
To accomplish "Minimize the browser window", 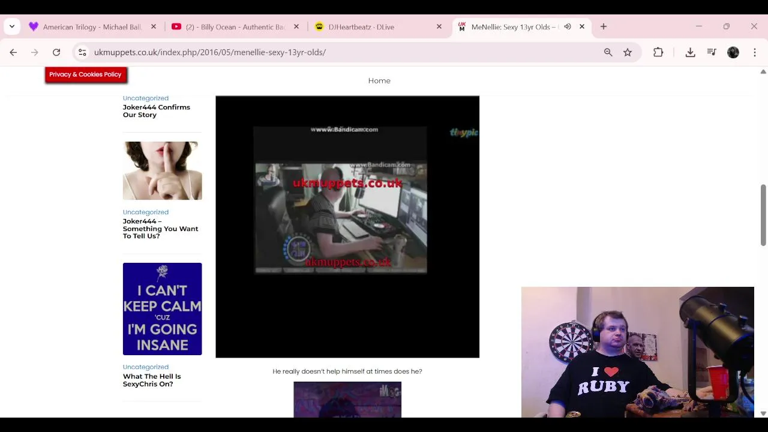I will 699,26.
